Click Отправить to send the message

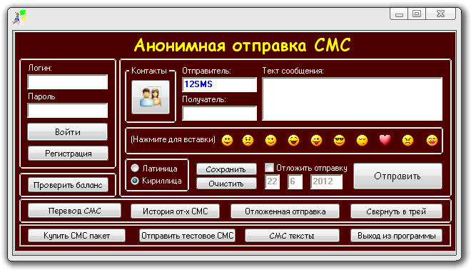point(397,176)
